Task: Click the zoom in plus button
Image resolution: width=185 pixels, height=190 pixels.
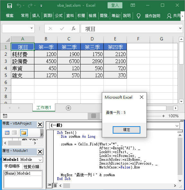Action: tap(163, 116)
